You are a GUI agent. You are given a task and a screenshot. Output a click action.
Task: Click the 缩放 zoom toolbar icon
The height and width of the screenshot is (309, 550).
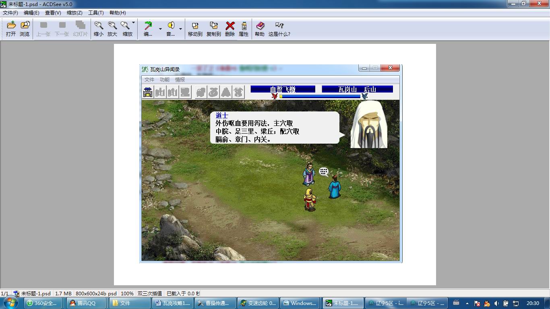tap(126, 29)
